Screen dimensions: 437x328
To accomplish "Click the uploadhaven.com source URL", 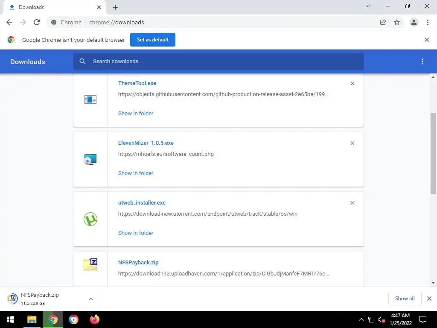I will click(224, 274).
